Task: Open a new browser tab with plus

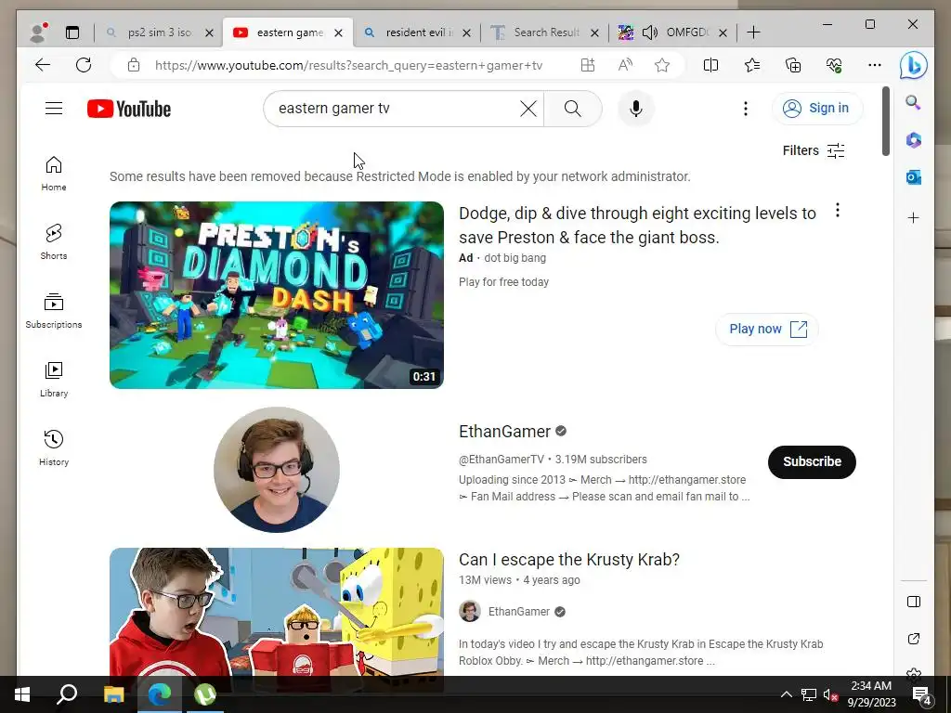Action: [753, 32]
